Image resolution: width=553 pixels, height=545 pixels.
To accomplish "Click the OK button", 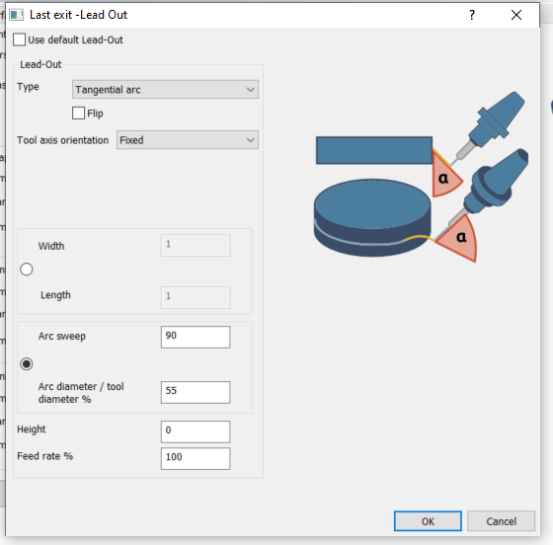I will (x=428, y=521).
